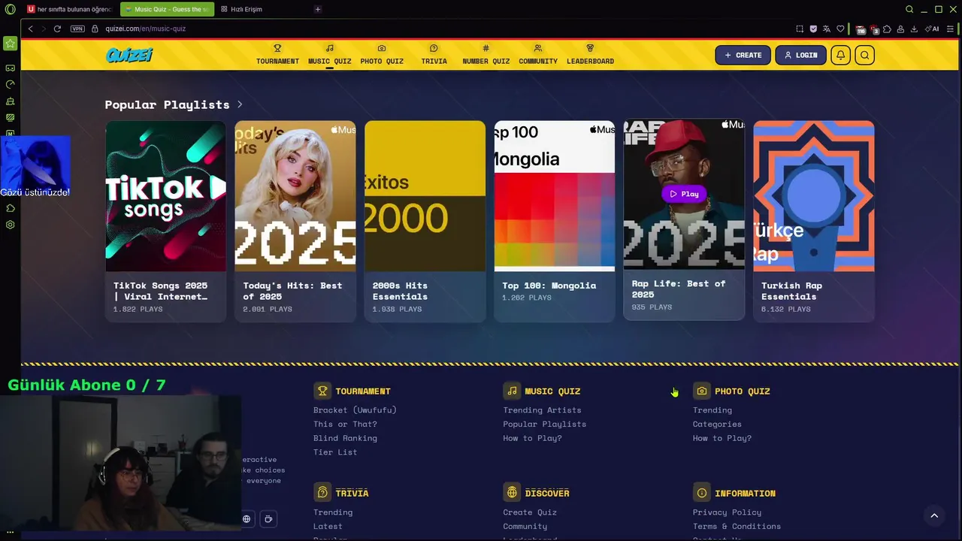Open the GX Corner sidebar icon
The image size is (962, 541).
(x=10, y=68)
